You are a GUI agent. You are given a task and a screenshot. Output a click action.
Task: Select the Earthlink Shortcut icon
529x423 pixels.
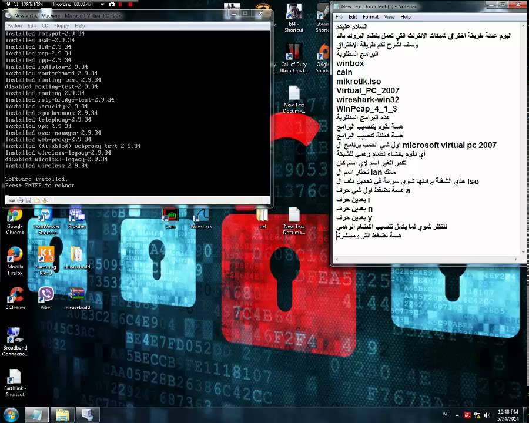click(15, 382)
